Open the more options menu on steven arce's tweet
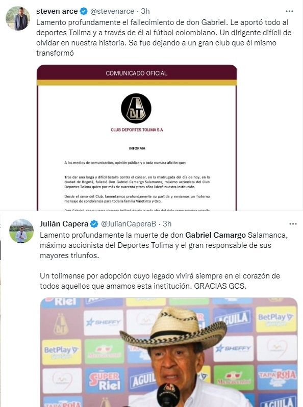The height and width of the screenshot is (407, 303). tap(289, 11)
